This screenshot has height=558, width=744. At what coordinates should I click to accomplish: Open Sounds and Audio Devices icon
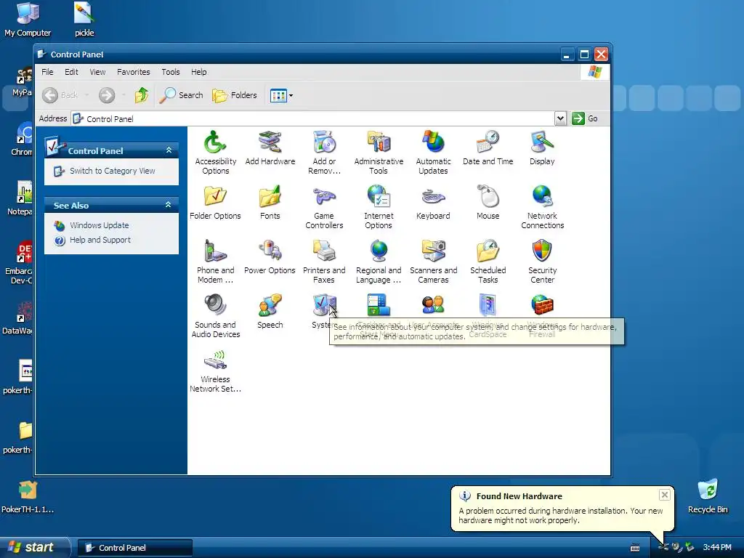[215, 316]
